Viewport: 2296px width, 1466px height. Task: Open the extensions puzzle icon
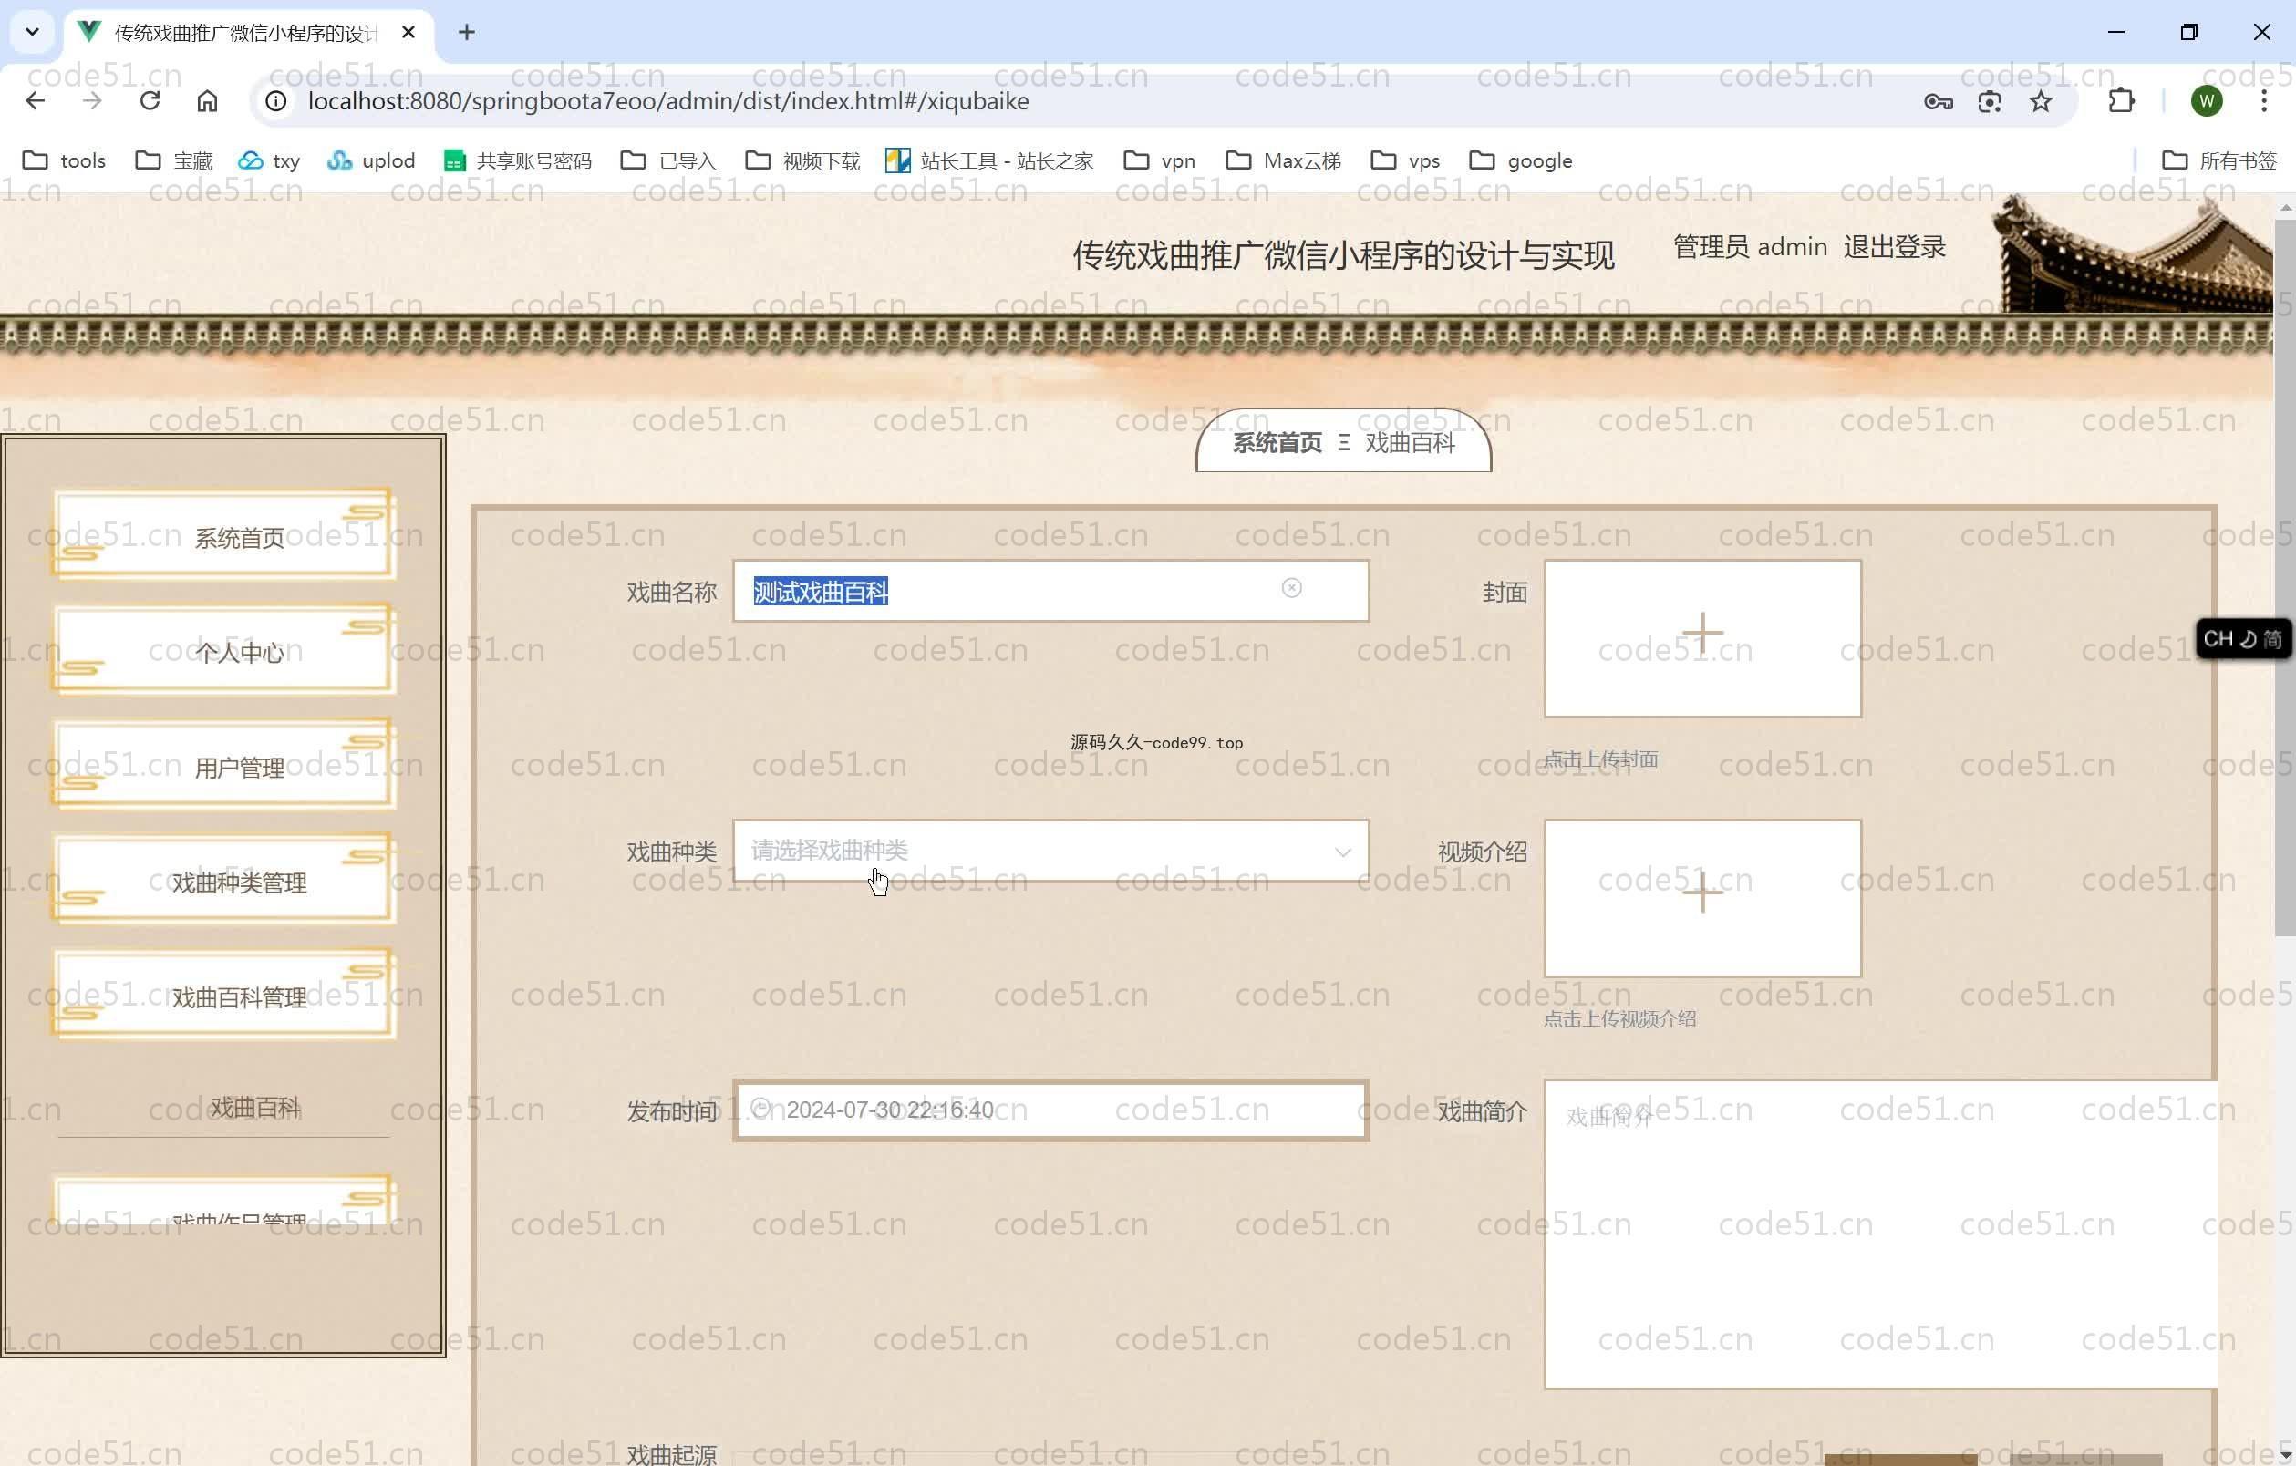tap(2121, 101)
